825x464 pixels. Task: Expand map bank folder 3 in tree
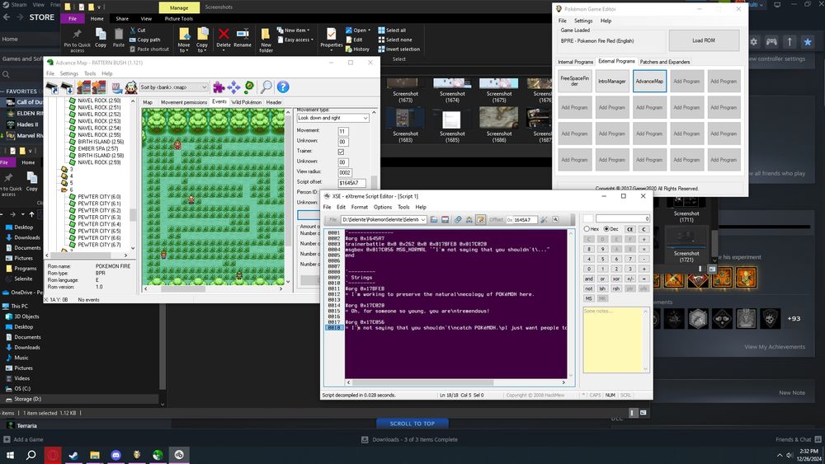click(64, 169)
